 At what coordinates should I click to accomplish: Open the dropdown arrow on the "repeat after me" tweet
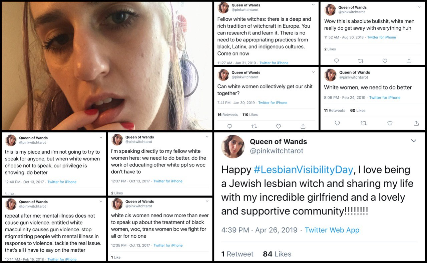pyautogui.click(x=101, y=202)
